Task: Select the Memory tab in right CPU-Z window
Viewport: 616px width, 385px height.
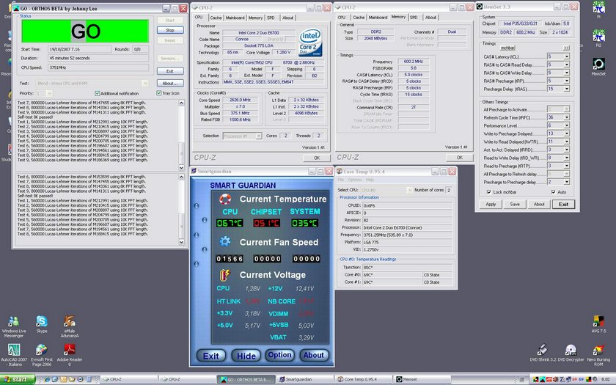Action: click(398, 17)
